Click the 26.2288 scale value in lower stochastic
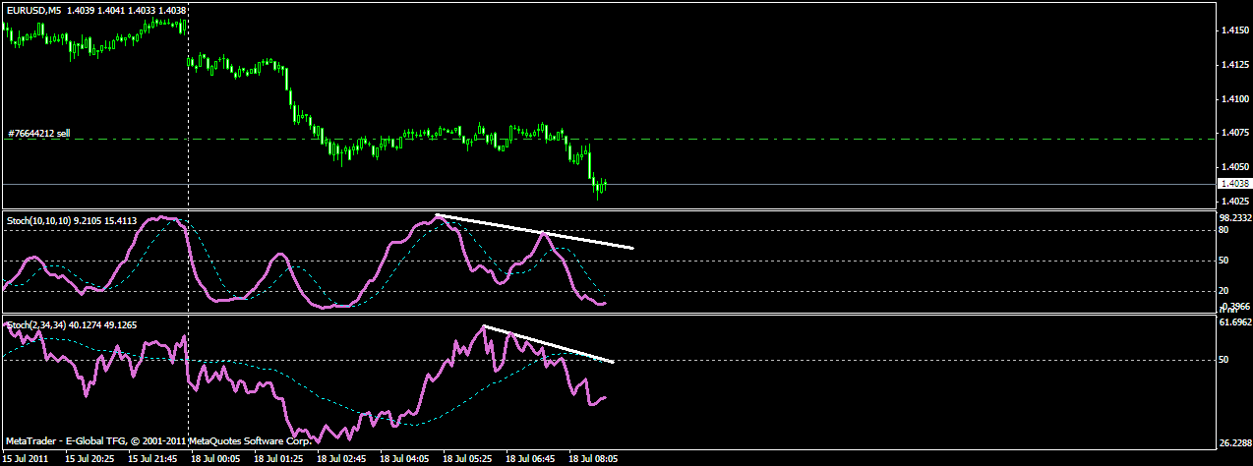1253x466 pixels. pyautogui.click(x=1234, y=442)
